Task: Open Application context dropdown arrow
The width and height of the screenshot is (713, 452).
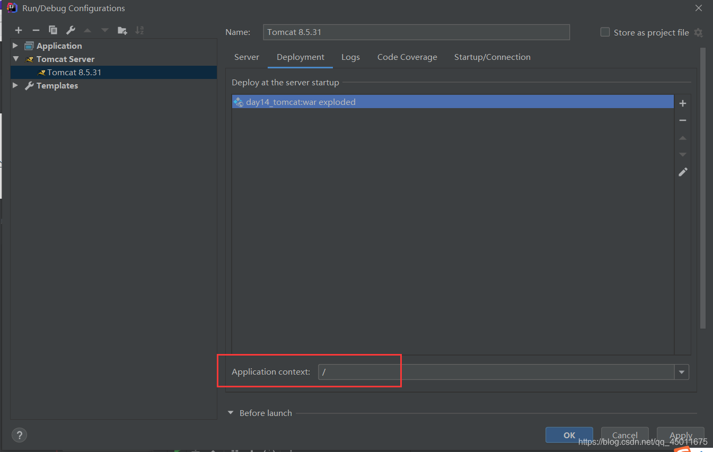Action: [x=682, y=373]
